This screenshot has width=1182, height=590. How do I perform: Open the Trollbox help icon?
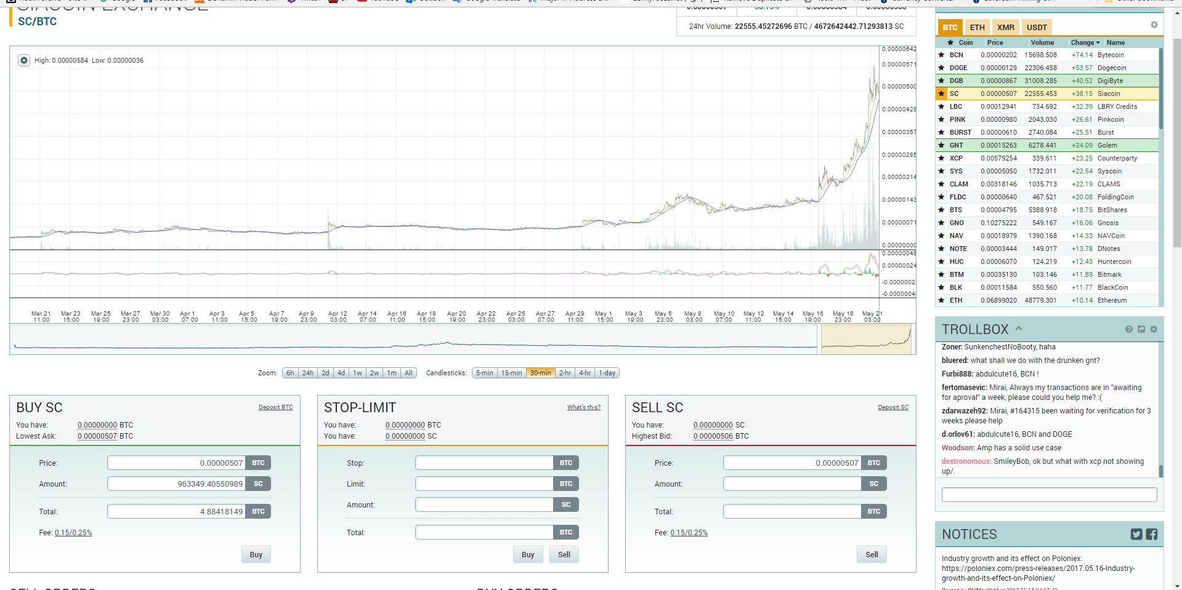[x=1129, y=329]
